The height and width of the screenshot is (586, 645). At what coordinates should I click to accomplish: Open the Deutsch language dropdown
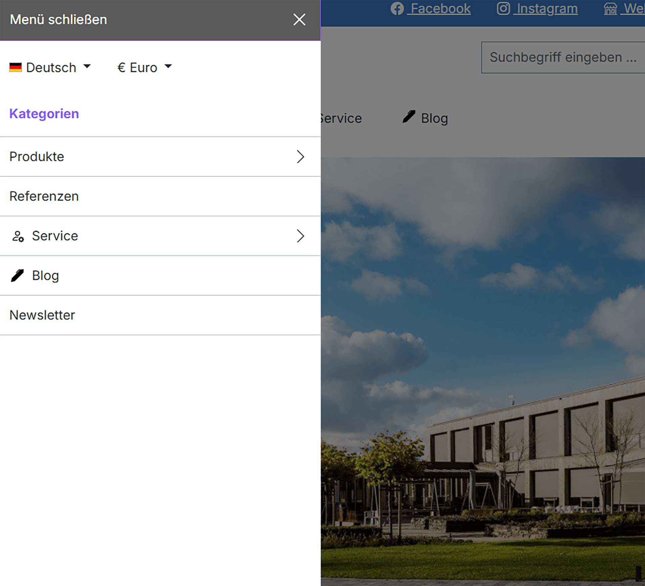50,68
